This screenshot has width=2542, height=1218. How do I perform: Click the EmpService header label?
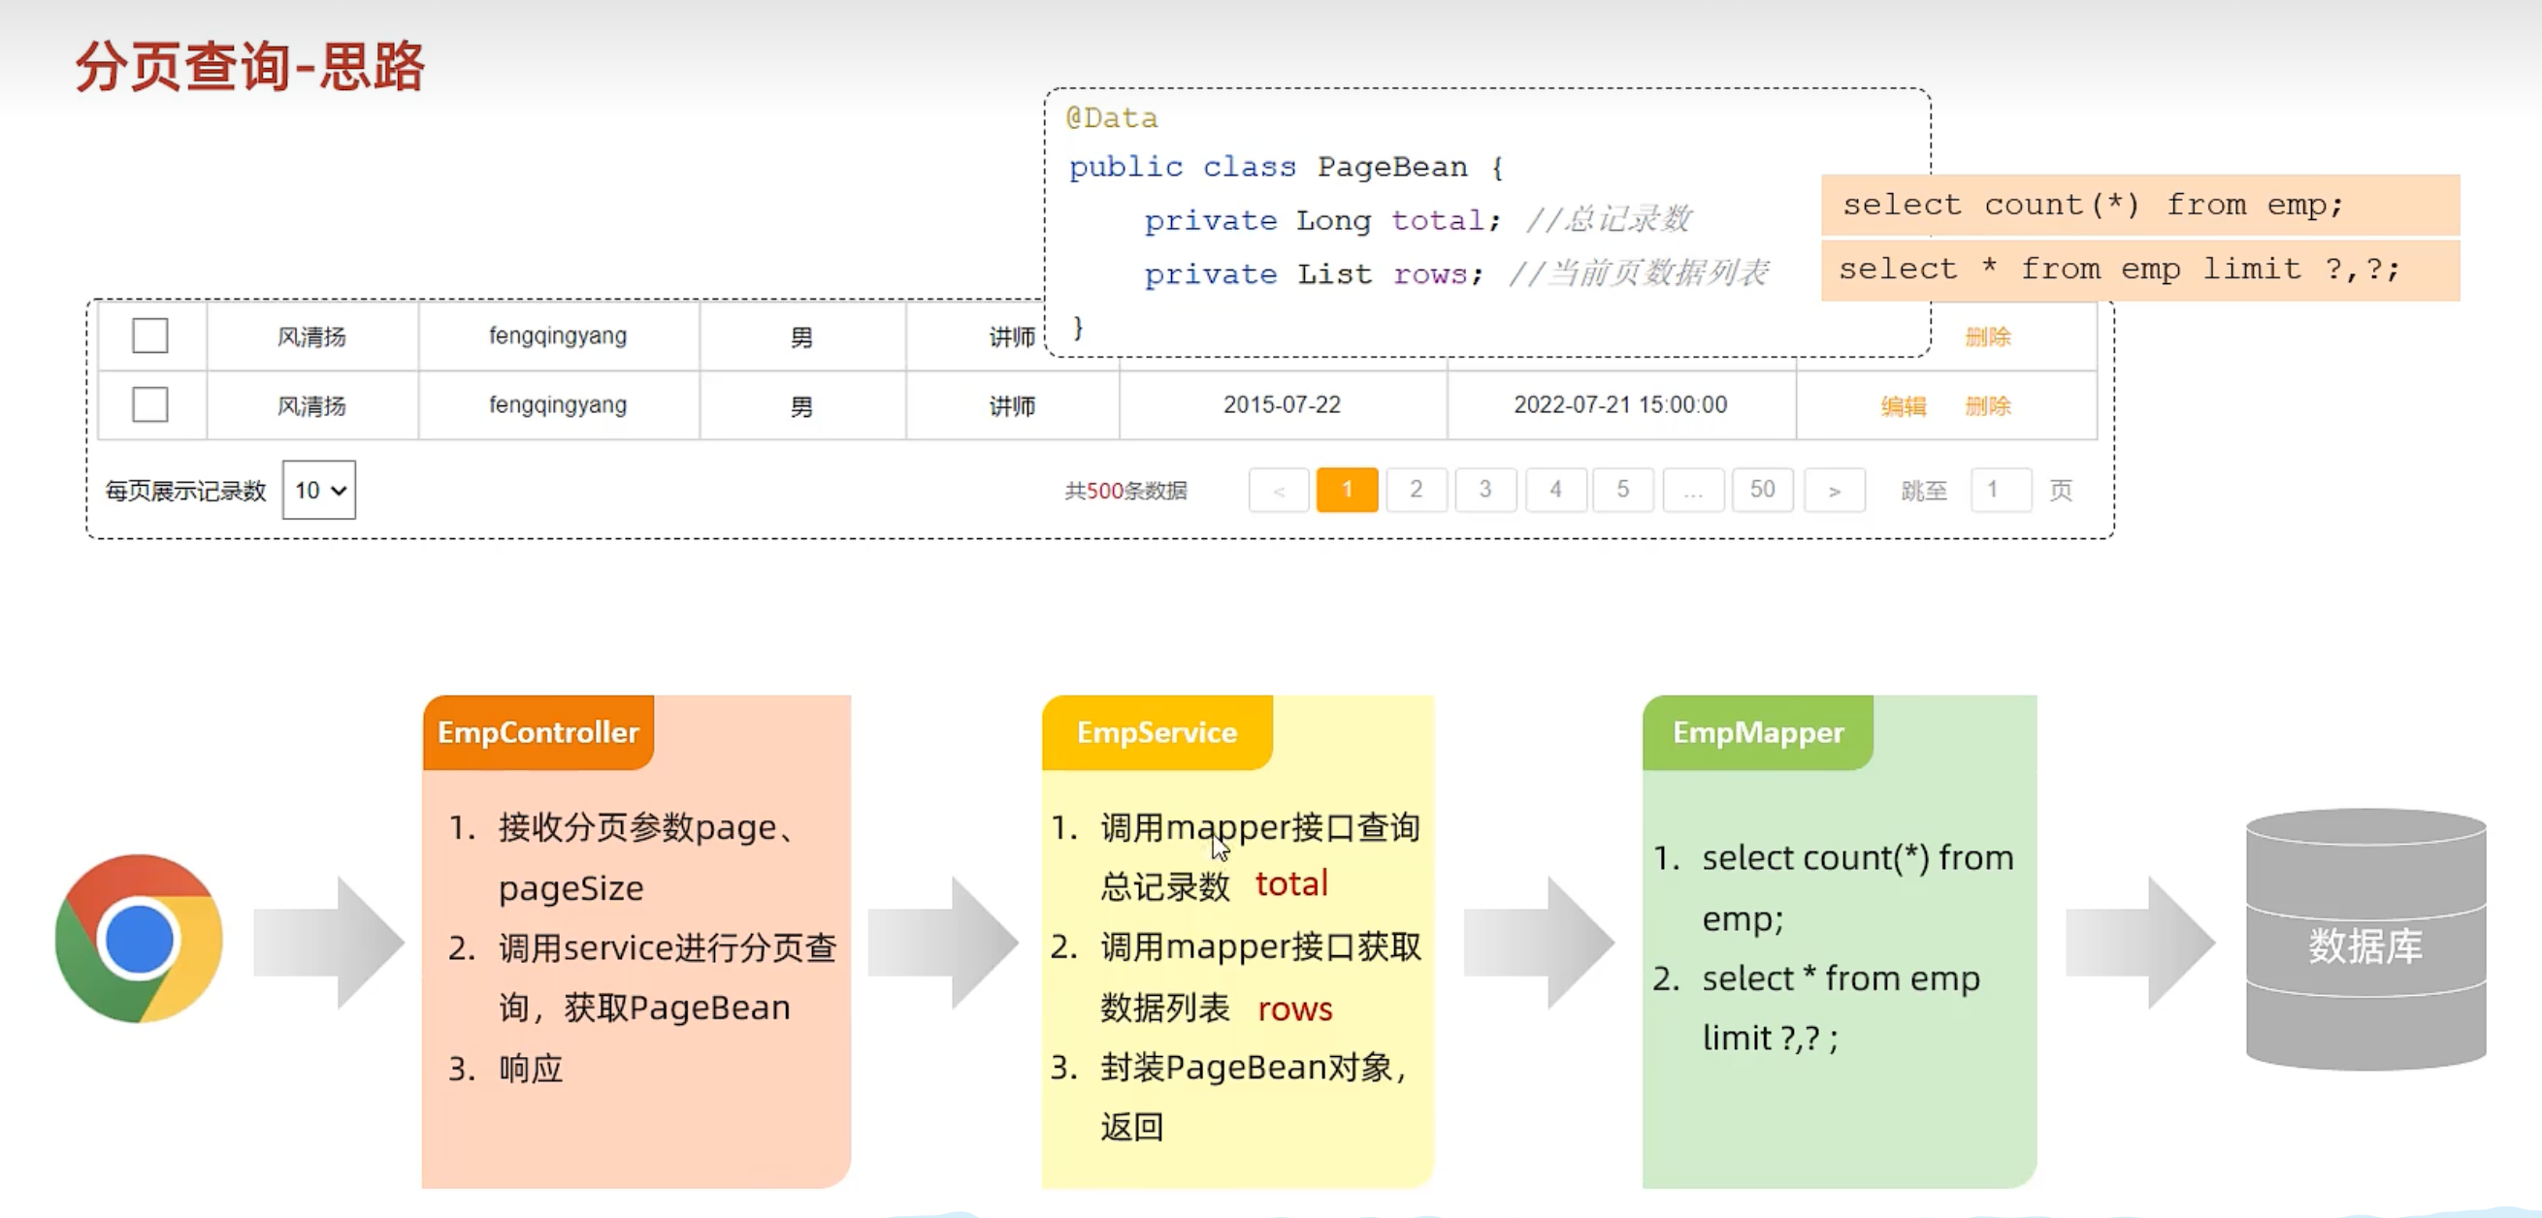[1157, 732]
